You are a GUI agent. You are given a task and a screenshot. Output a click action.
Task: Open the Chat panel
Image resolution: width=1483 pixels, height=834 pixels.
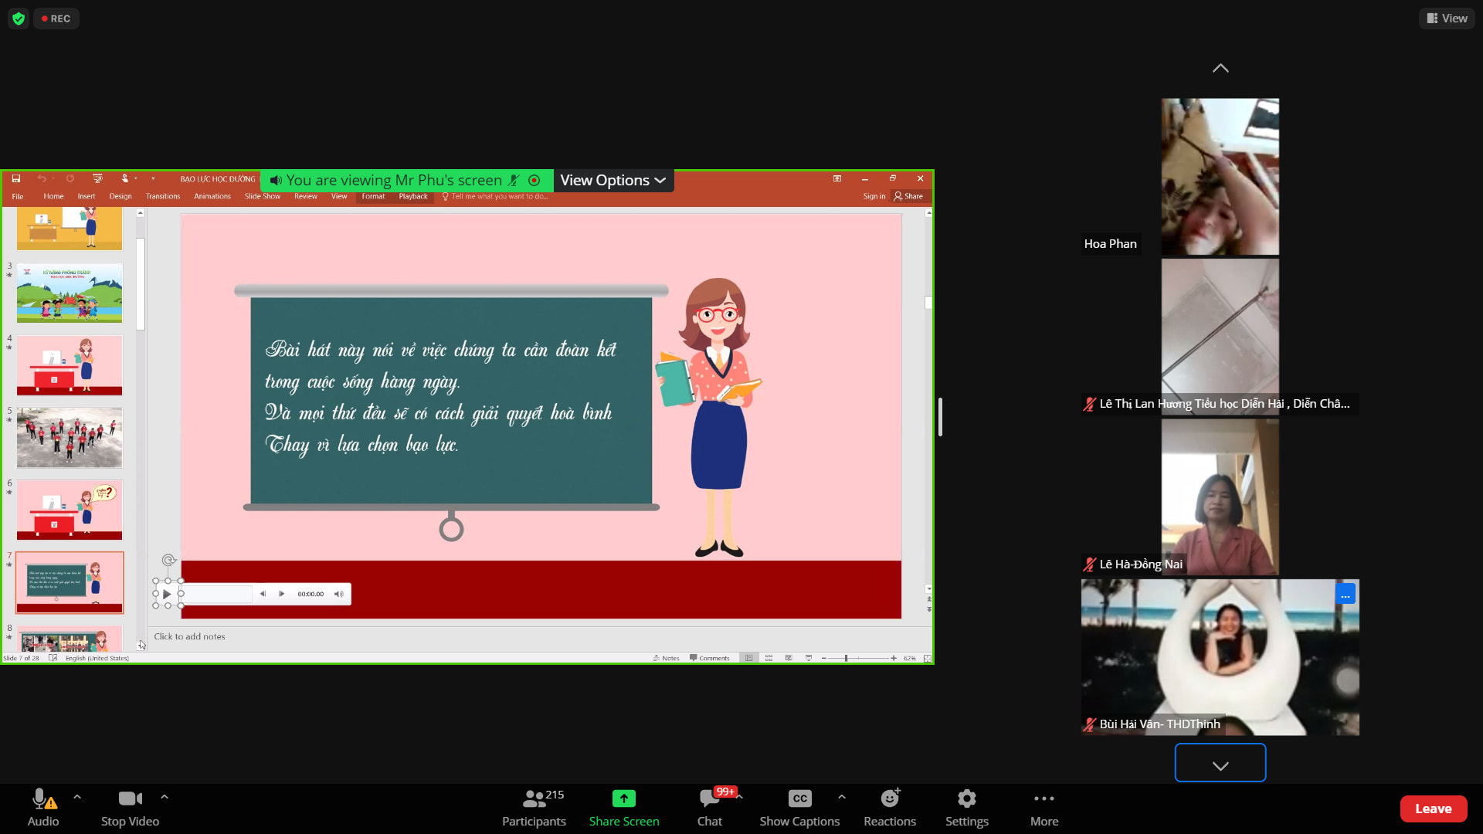[709, 808]
